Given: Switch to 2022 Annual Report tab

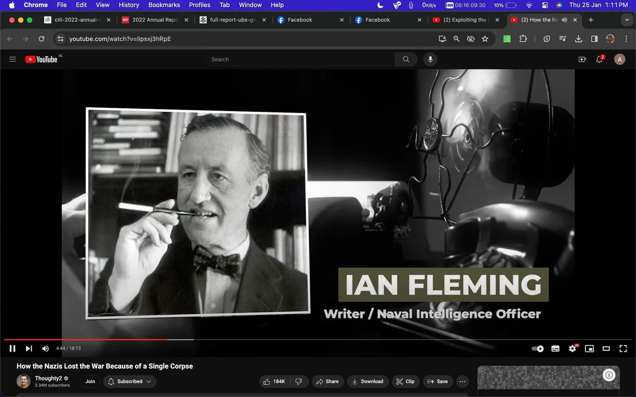Looking at the screenshot, I should [155, 19].
